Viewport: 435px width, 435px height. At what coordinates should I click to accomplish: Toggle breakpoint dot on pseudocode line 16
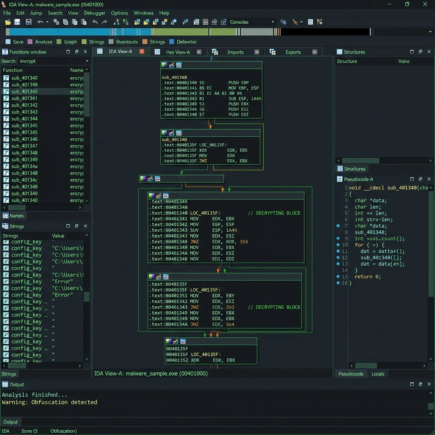[338, 283]
